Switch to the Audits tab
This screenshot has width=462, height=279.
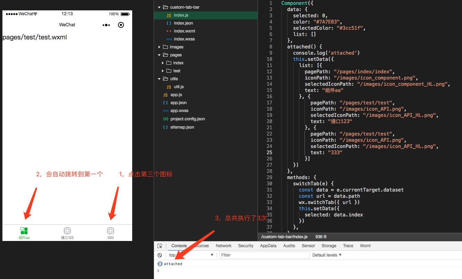pyautogui.click(x=289, y=246)
